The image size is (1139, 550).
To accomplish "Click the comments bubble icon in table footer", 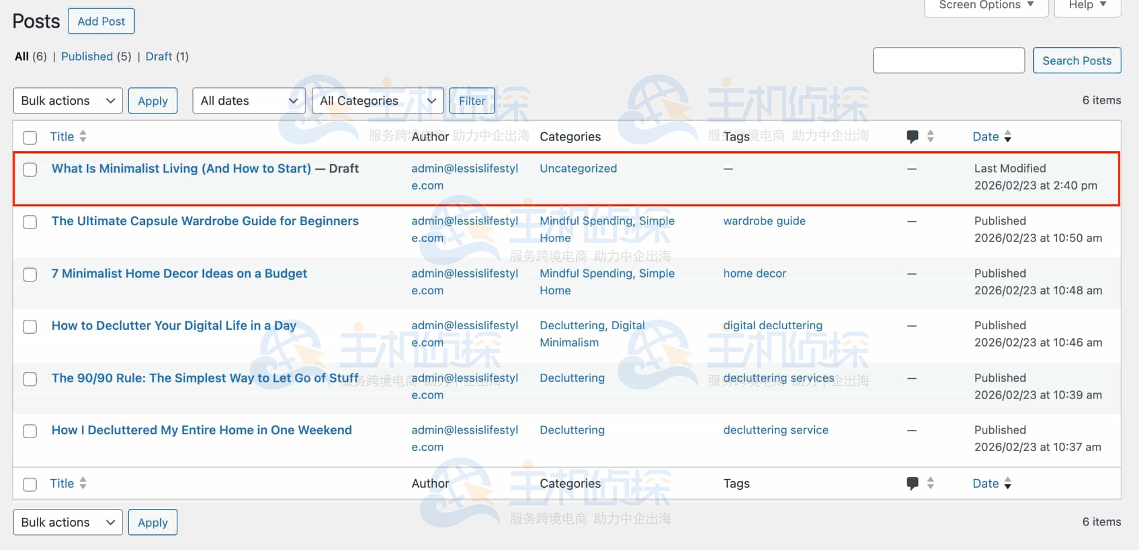I will click(912, 483).
